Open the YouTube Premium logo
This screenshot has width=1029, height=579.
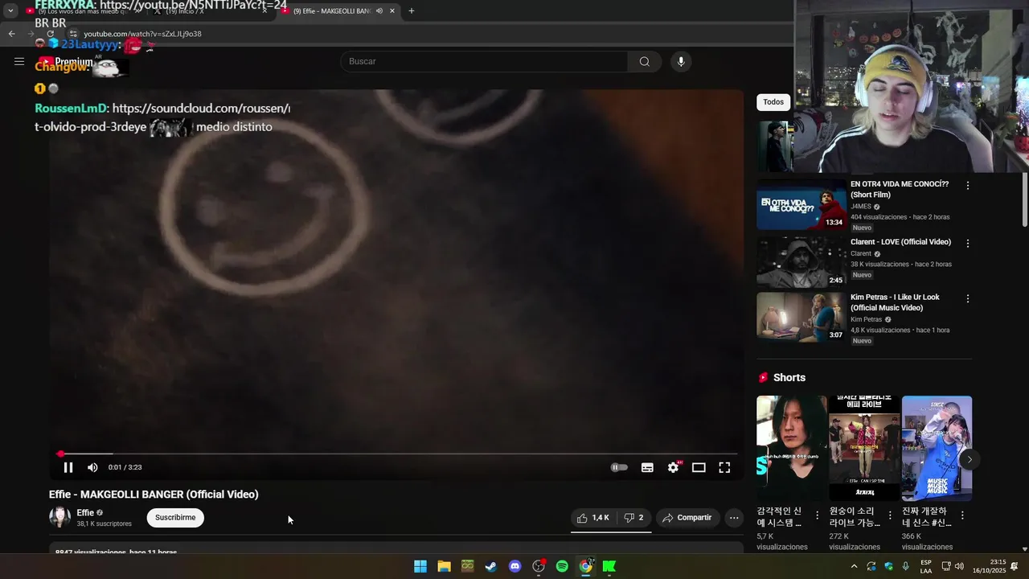pyautogui.click(x=66, y=62)
